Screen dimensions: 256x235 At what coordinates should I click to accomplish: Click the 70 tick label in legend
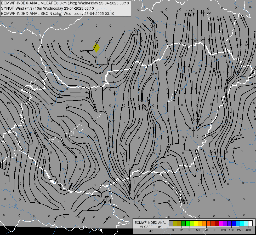coord(206,230)
